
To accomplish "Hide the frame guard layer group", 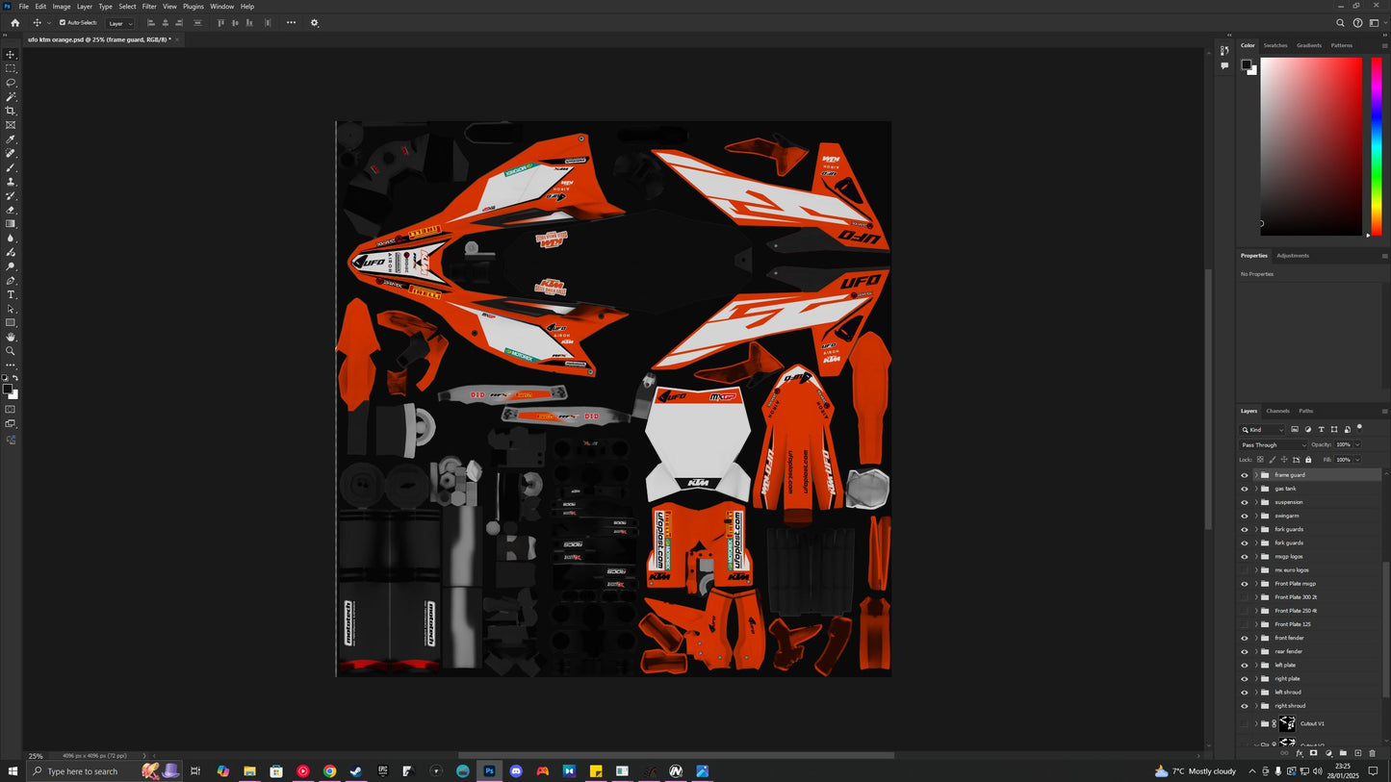I will 1244,474.
